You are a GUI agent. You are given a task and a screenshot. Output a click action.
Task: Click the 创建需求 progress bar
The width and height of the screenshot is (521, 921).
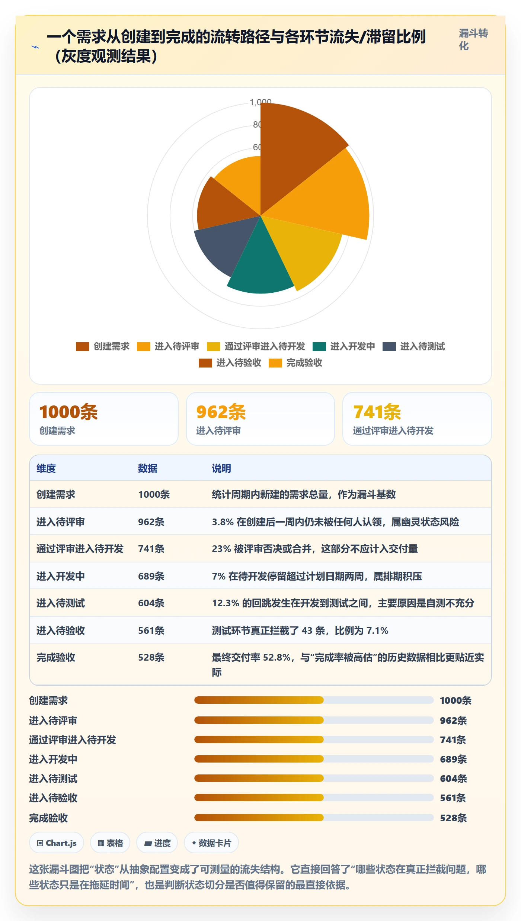314,700
